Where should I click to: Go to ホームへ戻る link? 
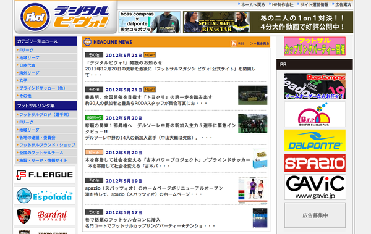click(x=253, y=5)
